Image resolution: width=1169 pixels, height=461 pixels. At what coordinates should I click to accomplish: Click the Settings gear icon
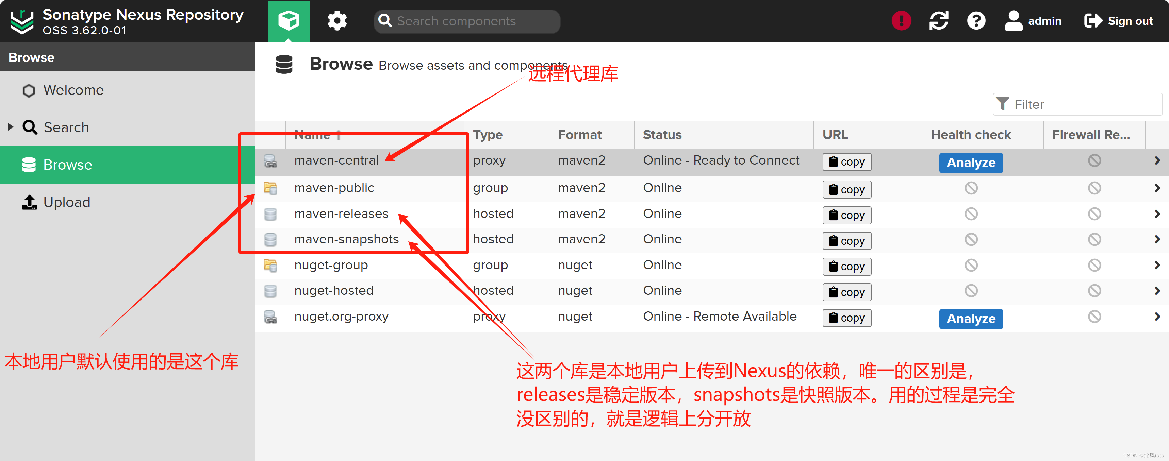(x=336, y=20)
